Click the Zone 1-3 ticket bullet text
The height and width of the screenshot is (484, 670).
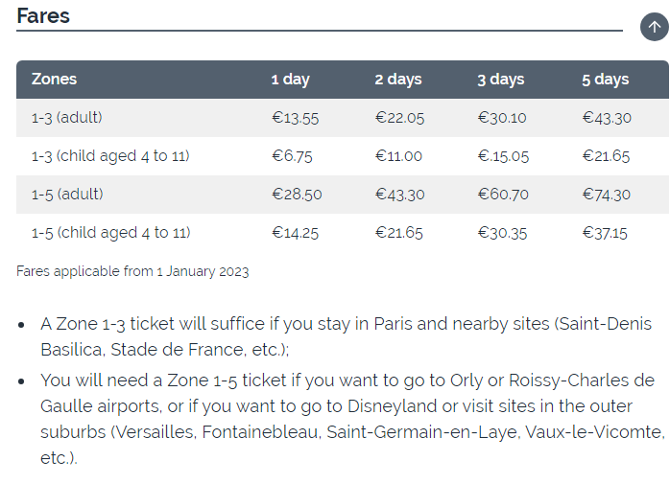point(347,336)
